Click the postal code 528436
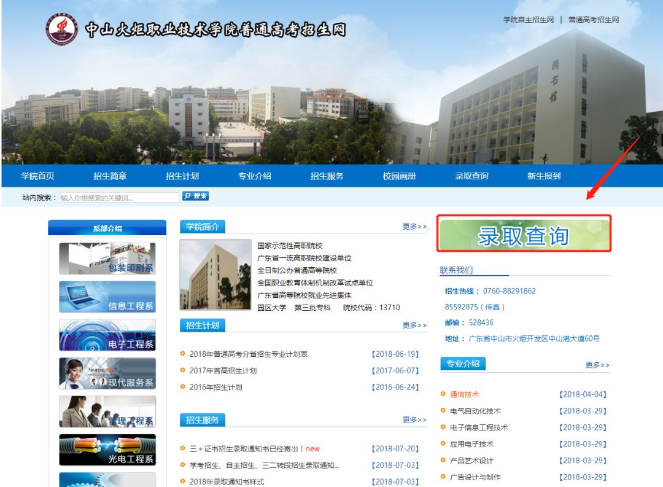663x487 pixels. 481,322
